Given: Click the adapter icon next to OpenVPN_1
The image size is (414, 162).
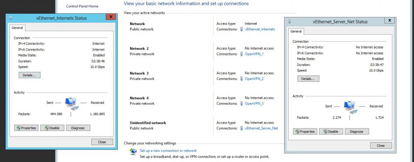Looking at the screenshot, I should (x=241, y=54).
